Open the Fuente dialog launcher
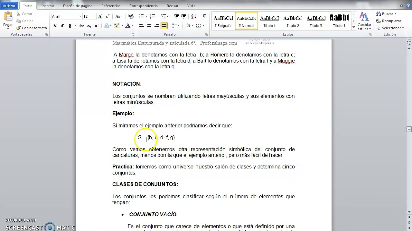Screen dimensions: 412x231 [x=133, y=34]
